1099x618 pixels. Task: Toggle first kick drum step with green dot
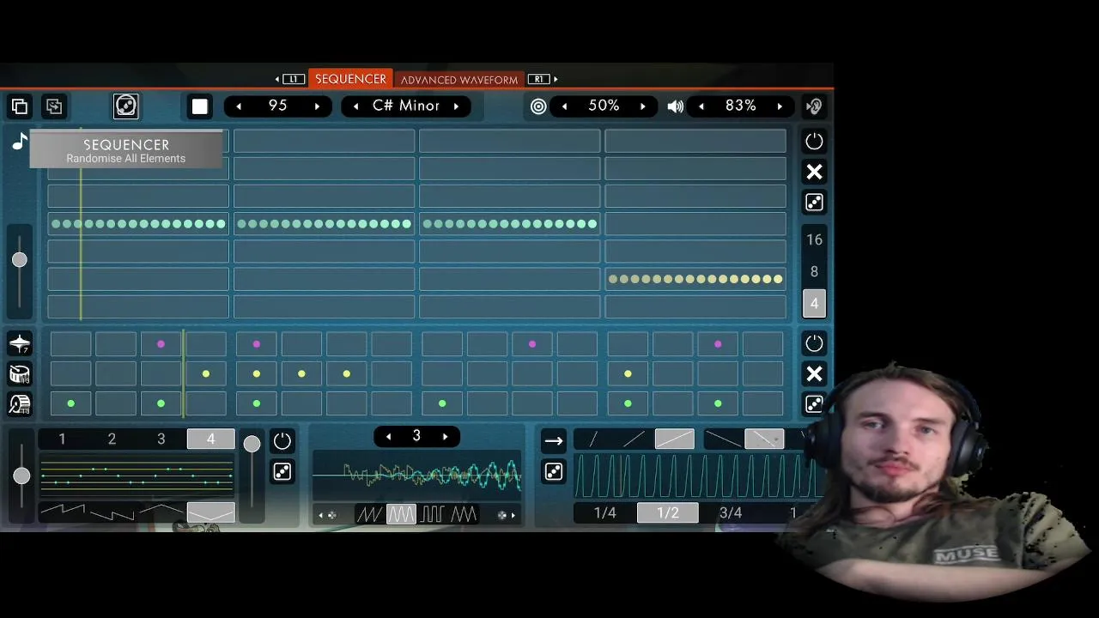click(70, 403)
